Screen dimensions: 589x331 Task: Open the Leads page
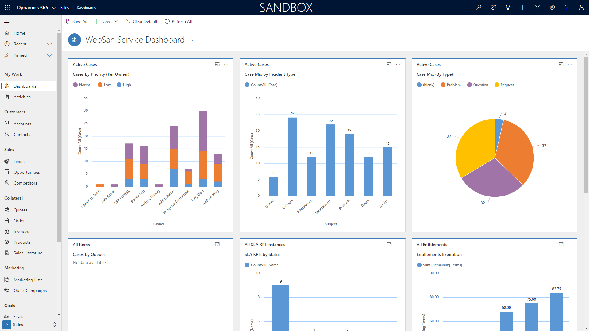[29, 162]
